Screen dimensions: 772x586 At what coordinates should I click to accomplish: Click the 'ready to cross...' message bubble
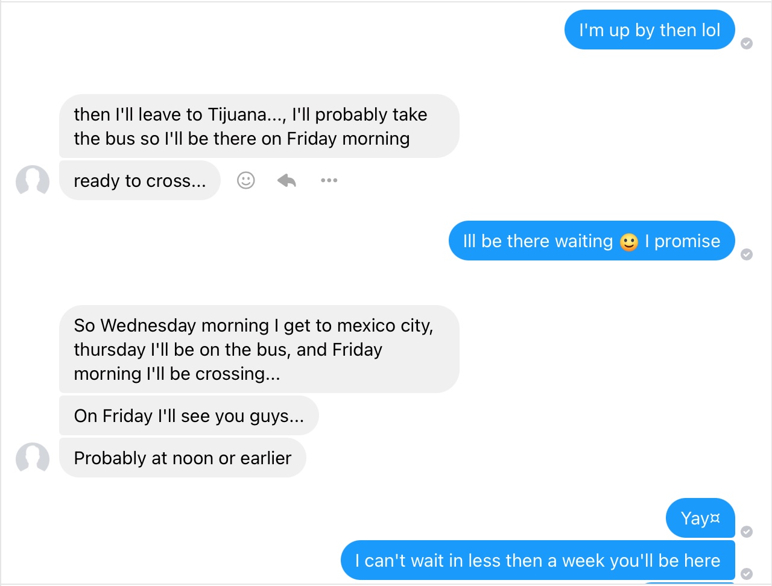(140, 180)
